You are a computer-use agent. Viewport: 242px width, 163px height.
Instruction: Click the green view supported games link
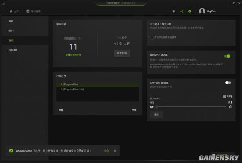point(73,55)
